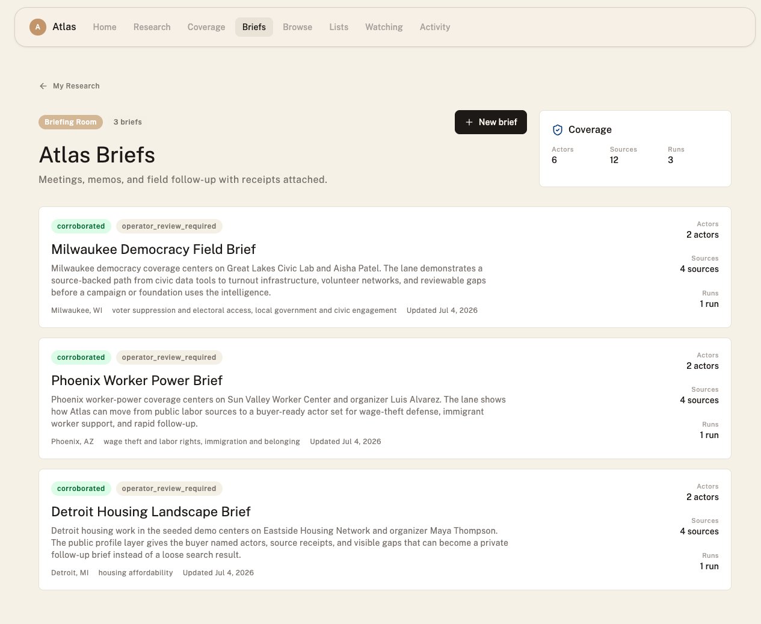
Task: Click the Atlas brand name
Action: [64, 26]
